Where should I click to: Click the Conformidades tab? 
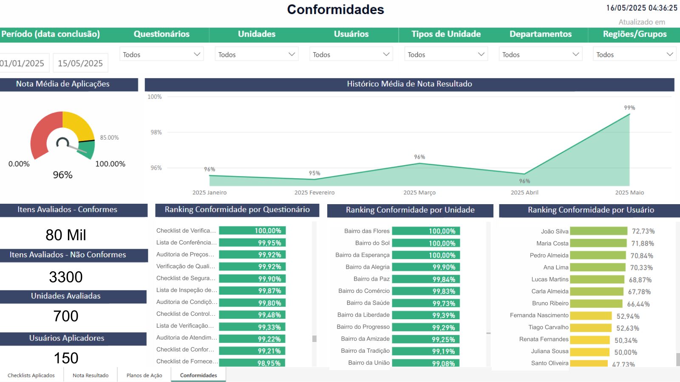pos(198,375)
